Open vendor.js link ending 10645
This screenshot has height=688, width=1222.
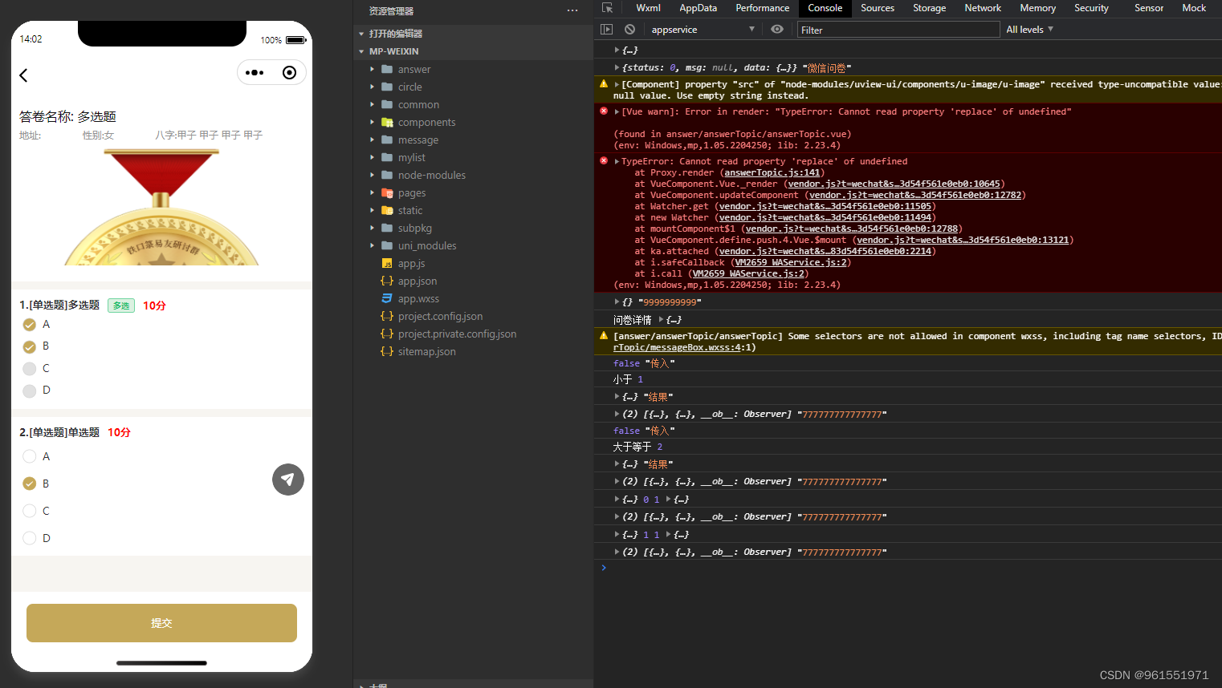[894, 184]
